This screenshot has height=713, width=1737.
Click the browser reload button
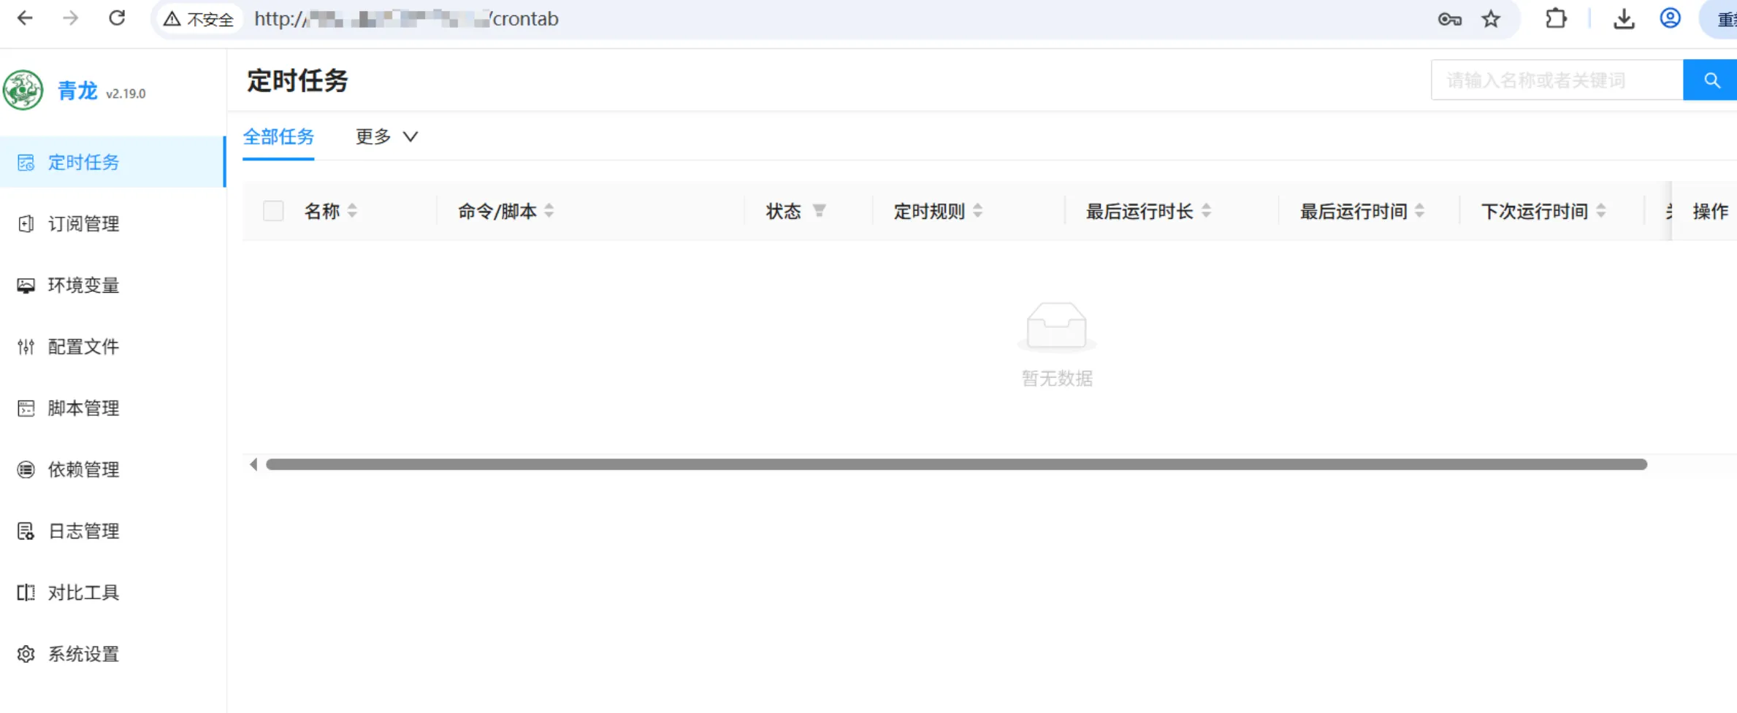click(x=117, y=18)
